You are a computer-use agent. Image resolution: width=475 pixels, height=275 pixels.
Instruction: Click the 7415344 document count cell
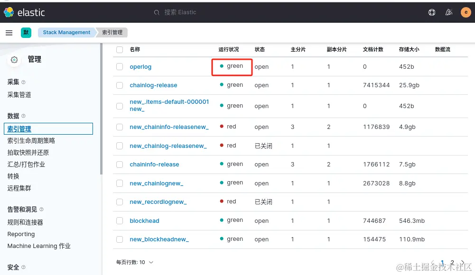(376, 85)
